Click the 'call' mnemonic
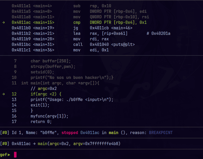The width and height of the screenshot is (203, 159). (78, 44)
